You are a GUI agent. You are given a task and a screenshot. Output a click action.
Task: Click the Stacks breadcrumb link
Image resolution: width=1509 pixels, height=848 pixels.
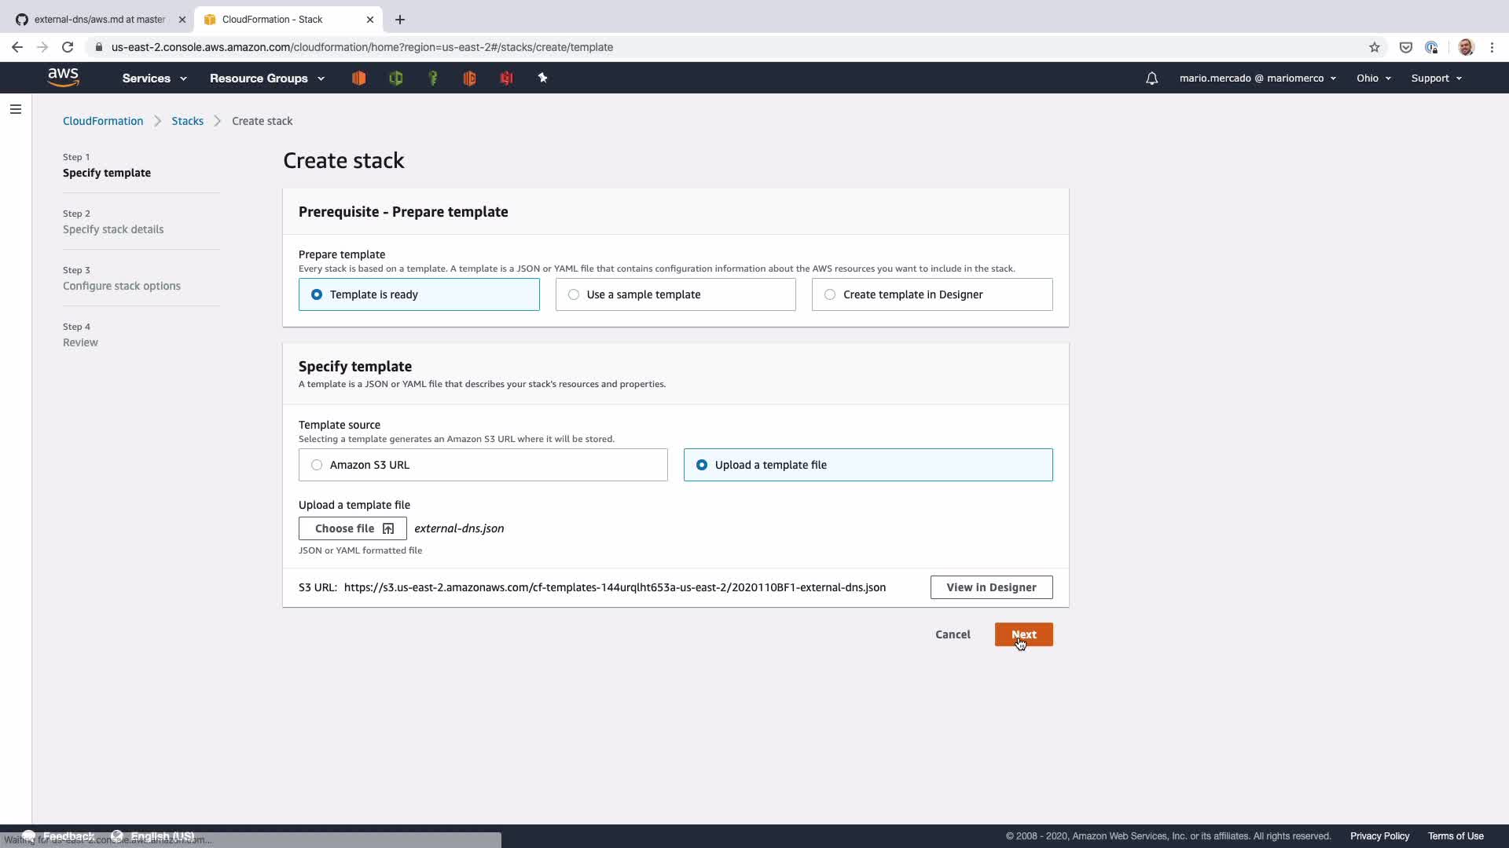[x=187, y=121]
